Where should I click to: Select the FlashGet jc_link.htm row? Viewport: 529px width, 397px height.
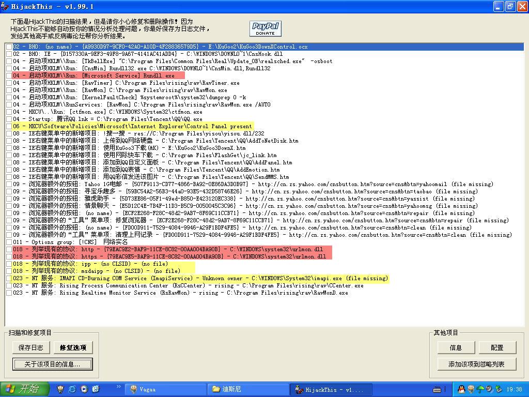click(x=145, y=155)
